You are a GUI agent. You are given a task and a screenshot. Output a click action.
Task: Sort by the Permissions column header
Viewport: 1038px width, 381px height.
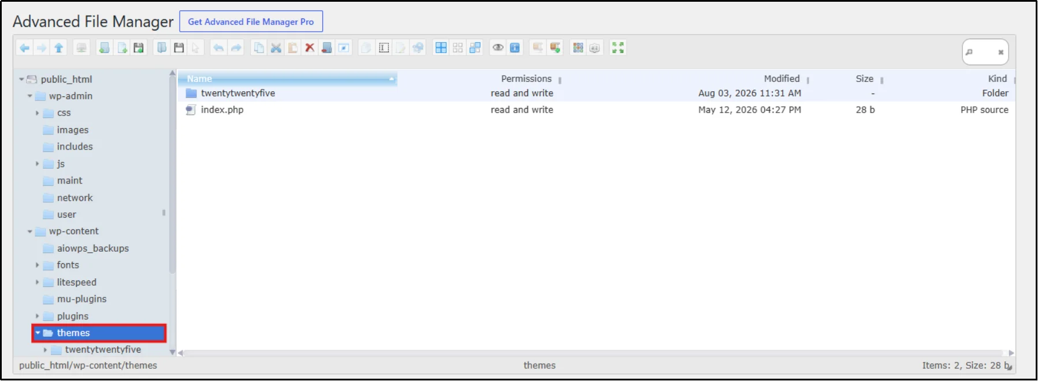tap(526, 79)
